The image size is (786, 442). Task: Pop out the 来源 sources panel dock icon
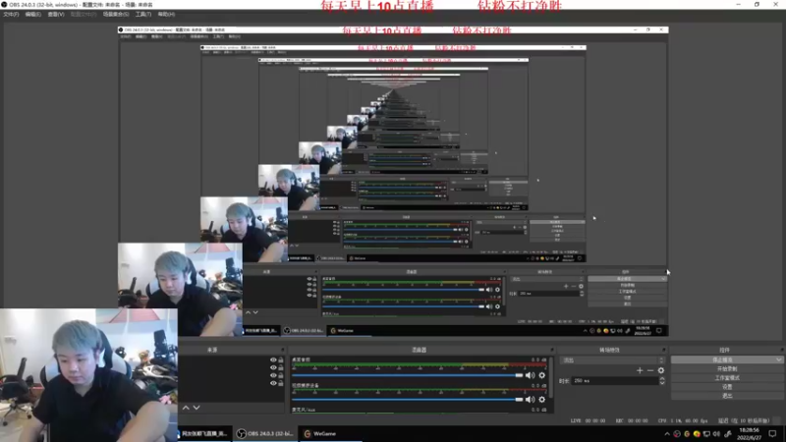[x=282, y=350]
